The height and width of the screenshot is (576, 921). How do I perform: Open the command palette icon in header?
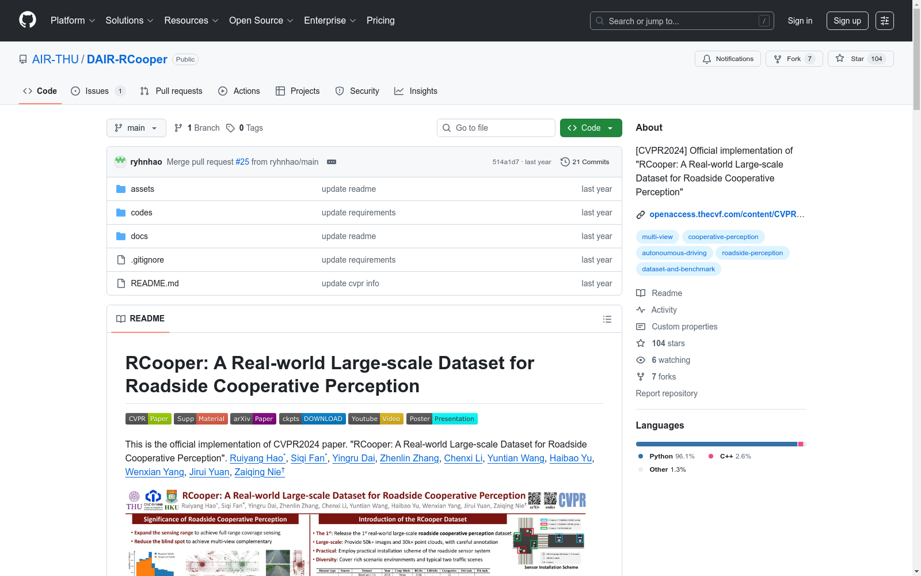point(885,21)
